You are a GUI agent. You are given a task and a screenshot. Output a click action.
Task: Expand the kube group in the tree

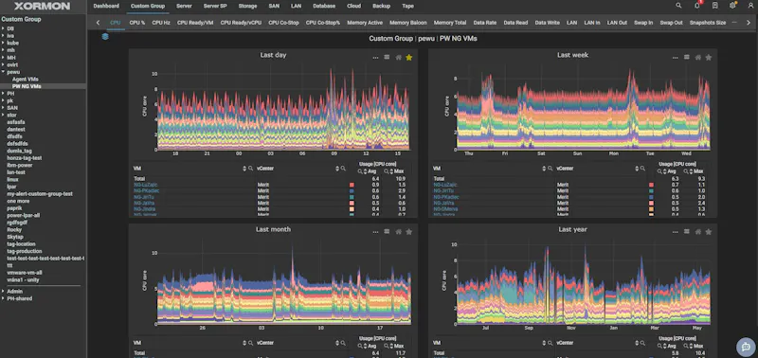pyautogui.click(x=3, y=43)
